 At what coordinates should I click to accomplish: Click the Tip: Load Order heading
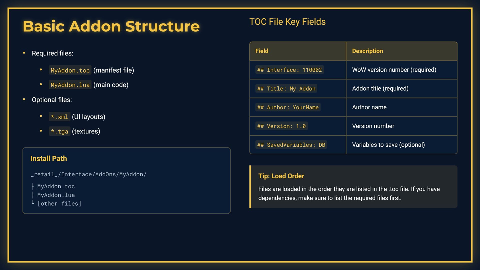point(281,176)
